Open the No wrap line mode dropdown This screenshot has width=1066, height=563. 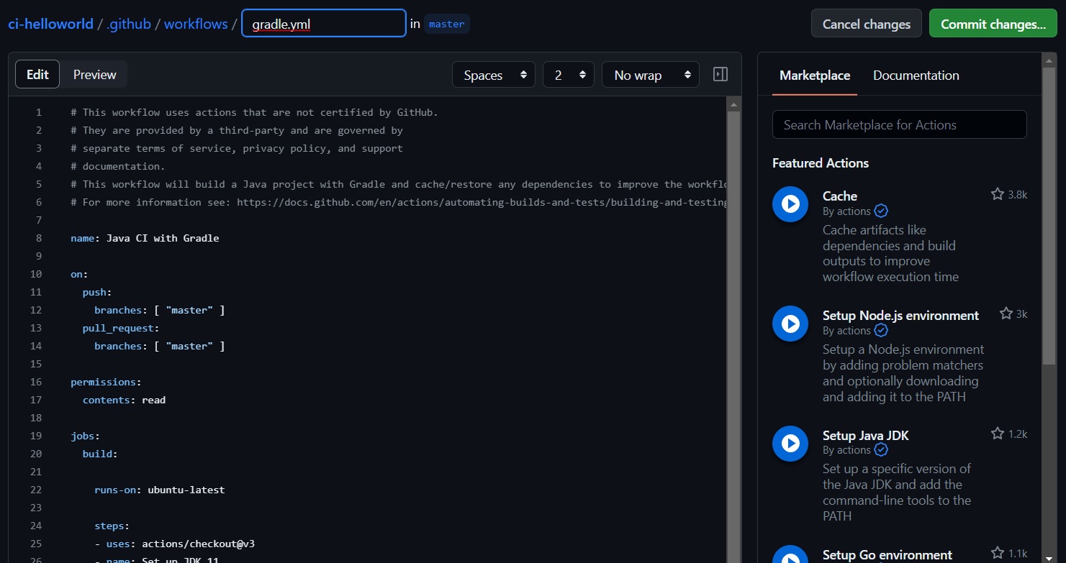pos(651,75)
